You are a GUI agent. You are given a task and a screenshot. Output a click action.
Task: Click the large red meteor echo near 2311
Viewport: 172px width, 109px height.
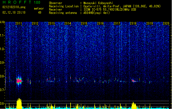19,81
